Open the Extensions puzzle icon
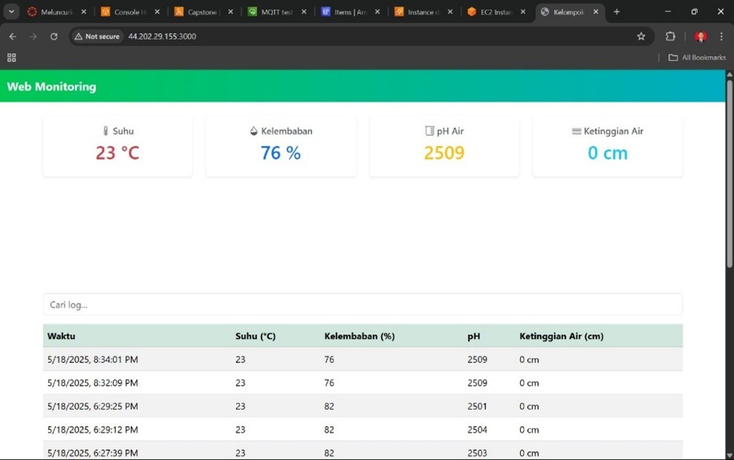 click(x=670, y=36)
